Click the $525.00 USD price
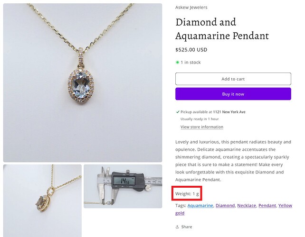Viewport: 305px width, 237px height. [191, 49]
